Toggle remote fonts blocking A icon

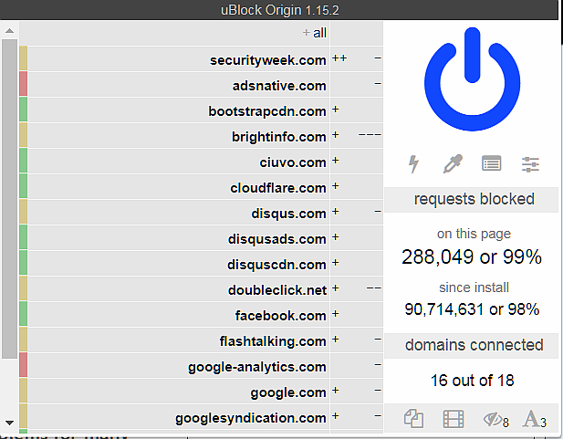pos(535,419)
